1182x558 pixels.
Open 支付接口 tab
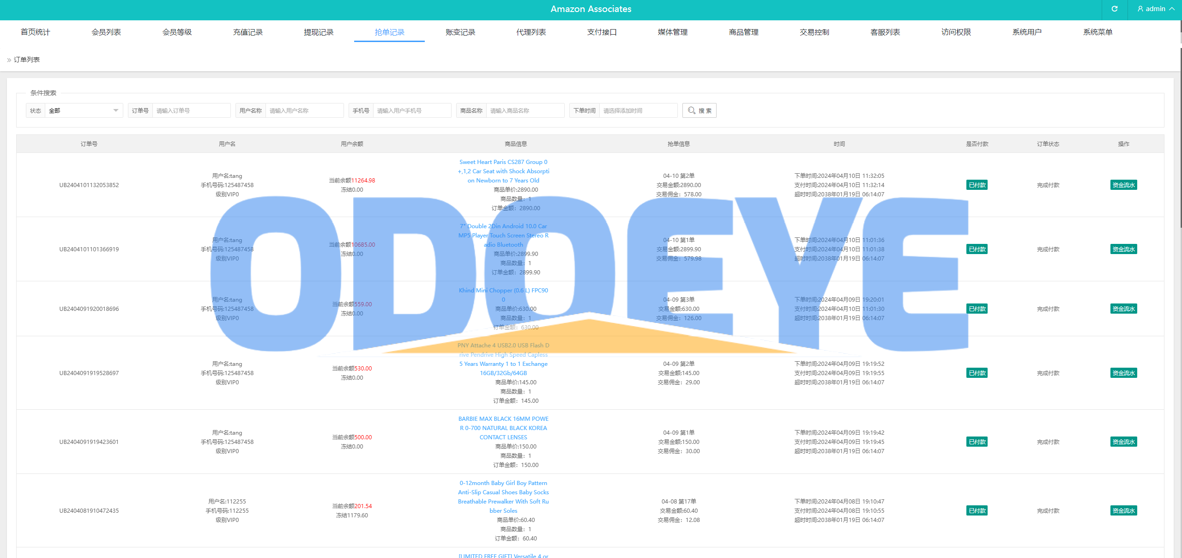pos(602,32)
